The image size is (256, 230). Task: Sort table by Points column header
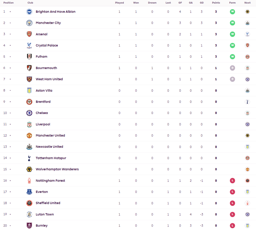pos(216,3)
